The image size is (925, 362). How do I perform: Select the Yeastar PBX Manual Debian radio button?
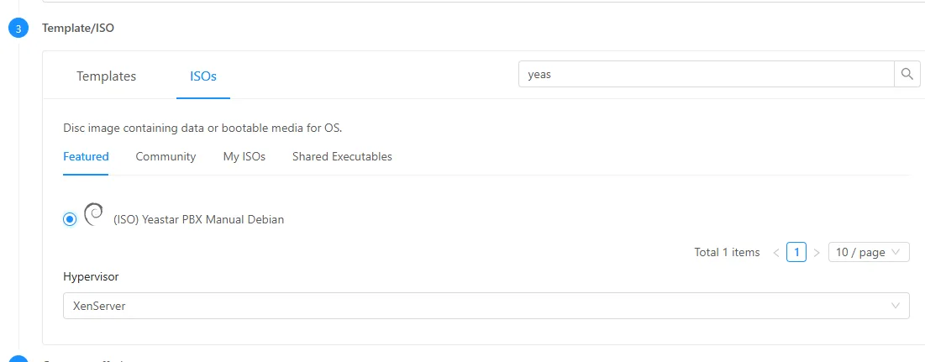70,219
